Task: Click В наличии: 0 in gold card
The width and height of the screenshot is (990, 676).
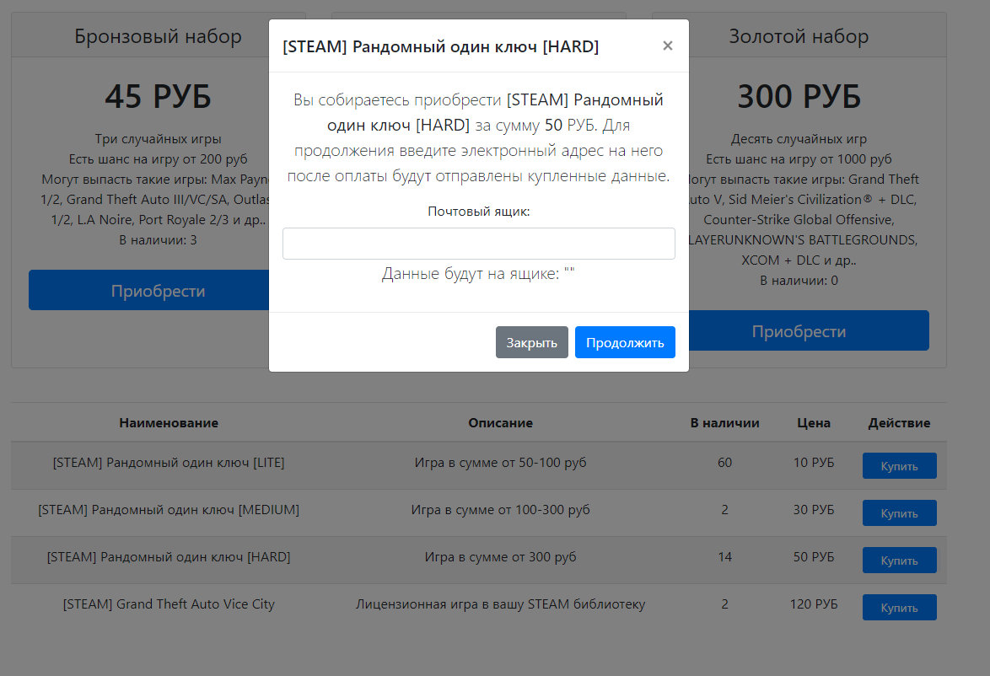Action: pos(799,280)
